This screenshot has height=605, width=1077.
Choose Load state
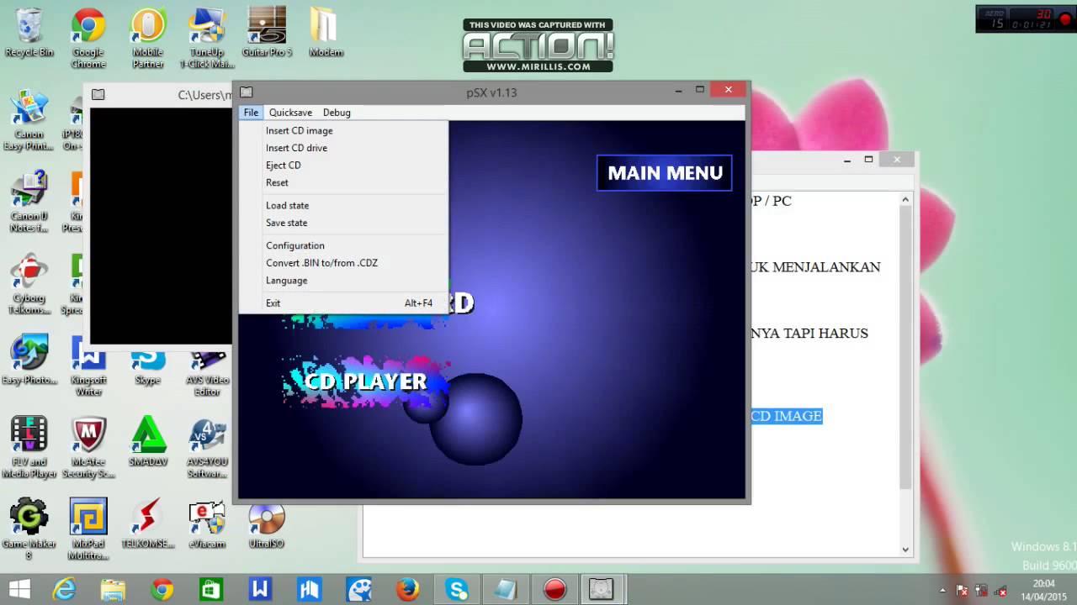tap(343, 205)
